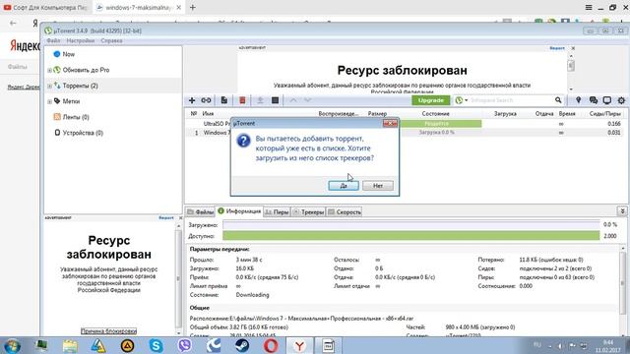Click the remote monitor icon in toolbar
The image size is (630, 354).
(607, 100)
